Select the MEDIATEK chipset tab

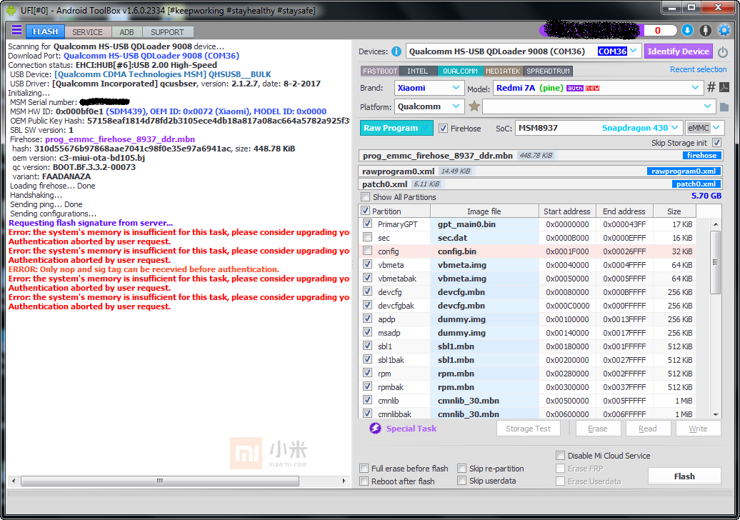tap(503, 71)
